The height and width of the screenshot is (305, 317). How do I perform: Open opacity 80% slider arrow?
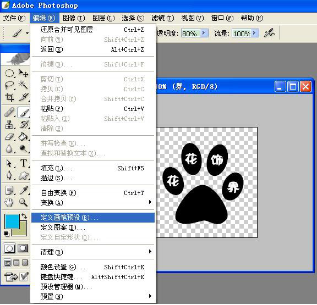tap(204, 33)
